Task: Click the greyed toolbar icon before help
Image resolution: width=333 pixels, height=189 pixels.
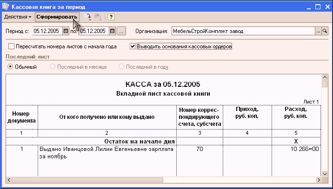Action: tap(98, 17)
